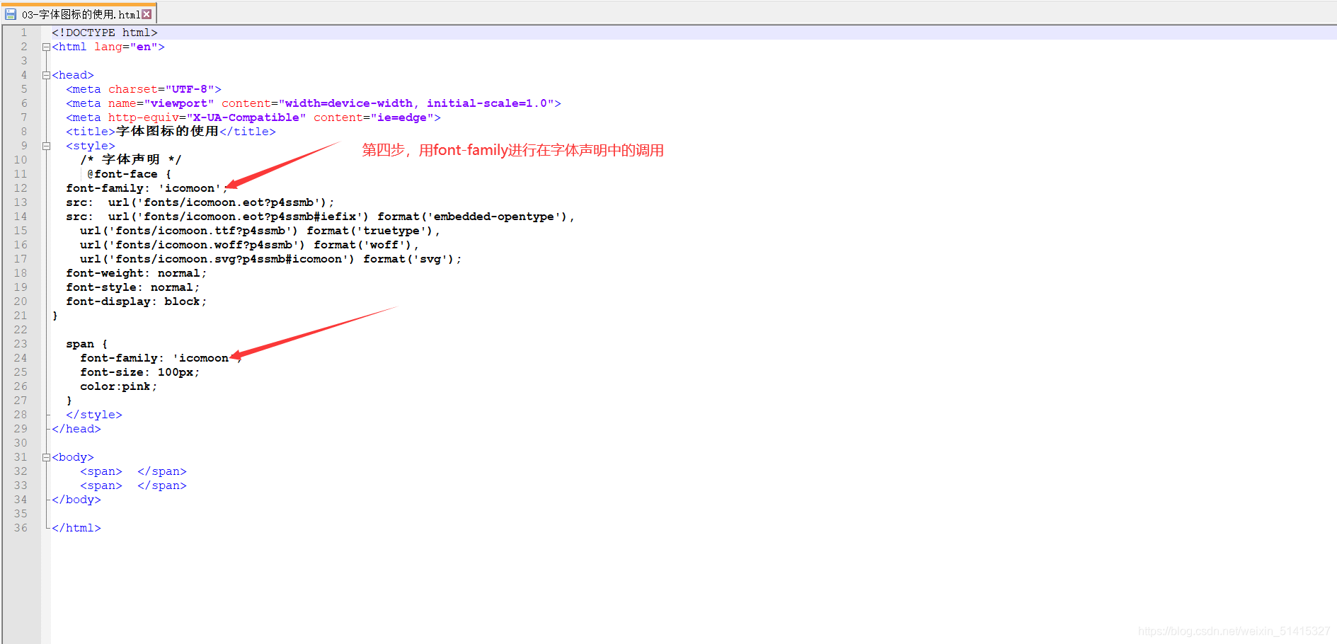1337x644 pixels.
Task: Click "width=device-width, initial-scale=1.0" content value
Action: pos(416,103)
